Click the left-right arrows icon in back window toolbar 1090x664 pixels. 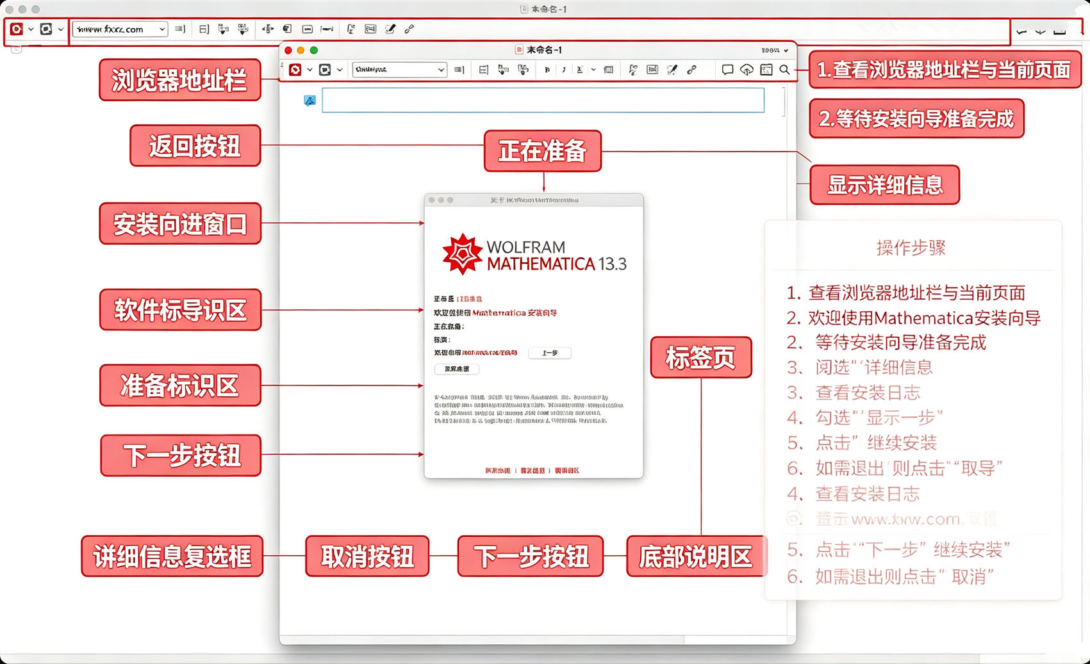coord(268,29)
